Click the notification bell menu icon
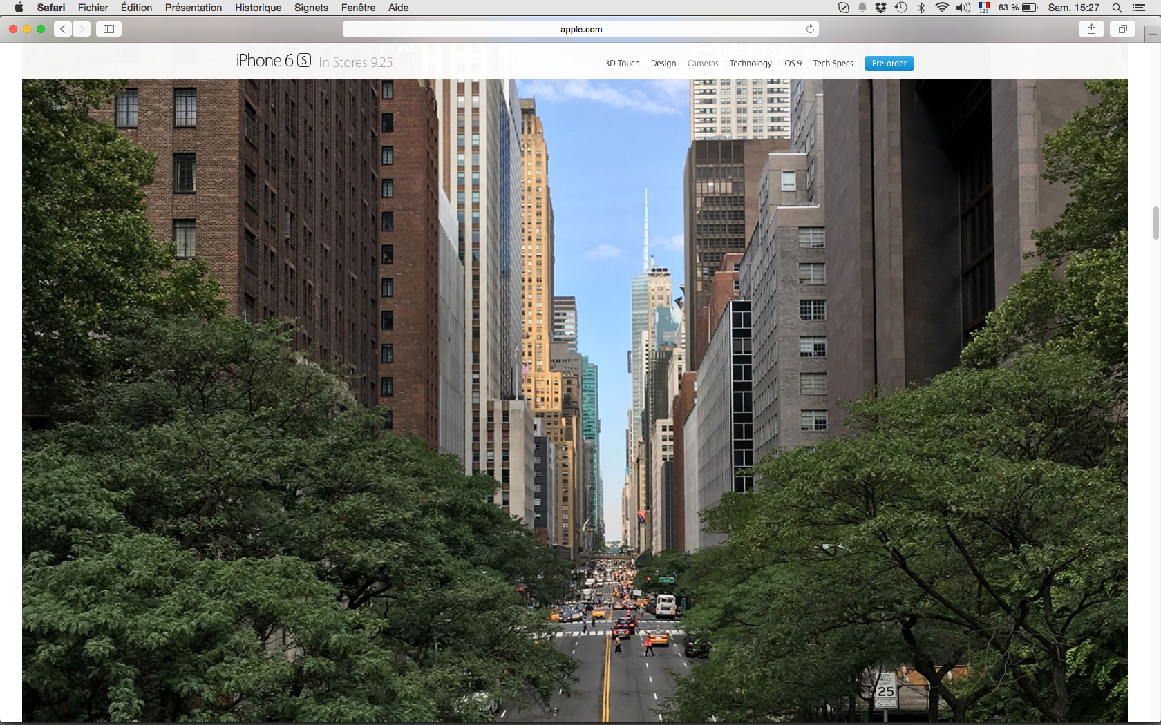The height and width of the screenshot is (725, 1161). 862,8
